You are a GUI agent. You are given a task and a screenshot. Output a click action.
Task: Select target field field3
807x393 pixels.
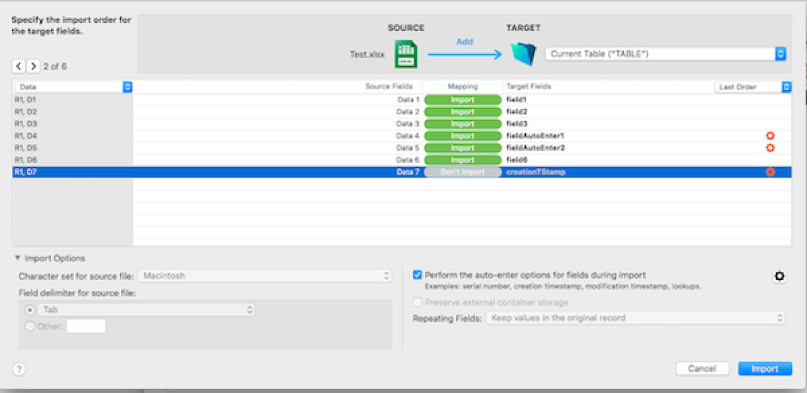click(x=516, y=124)
